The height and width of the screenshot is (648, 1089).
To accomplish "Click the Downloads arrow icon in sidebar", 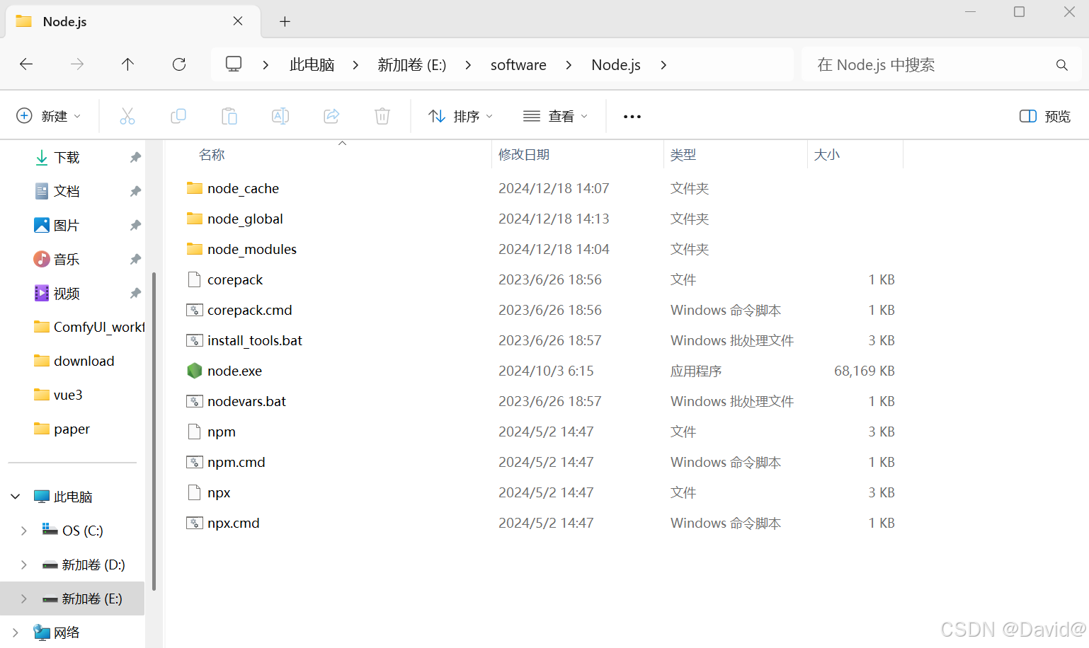I will click(x=42, y=157).
